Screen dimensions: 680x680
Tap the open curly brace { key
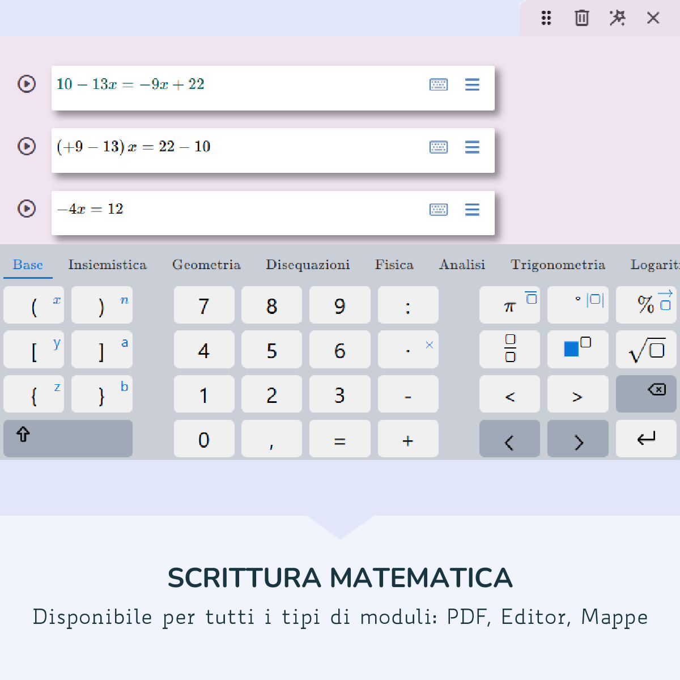(34, 394)
